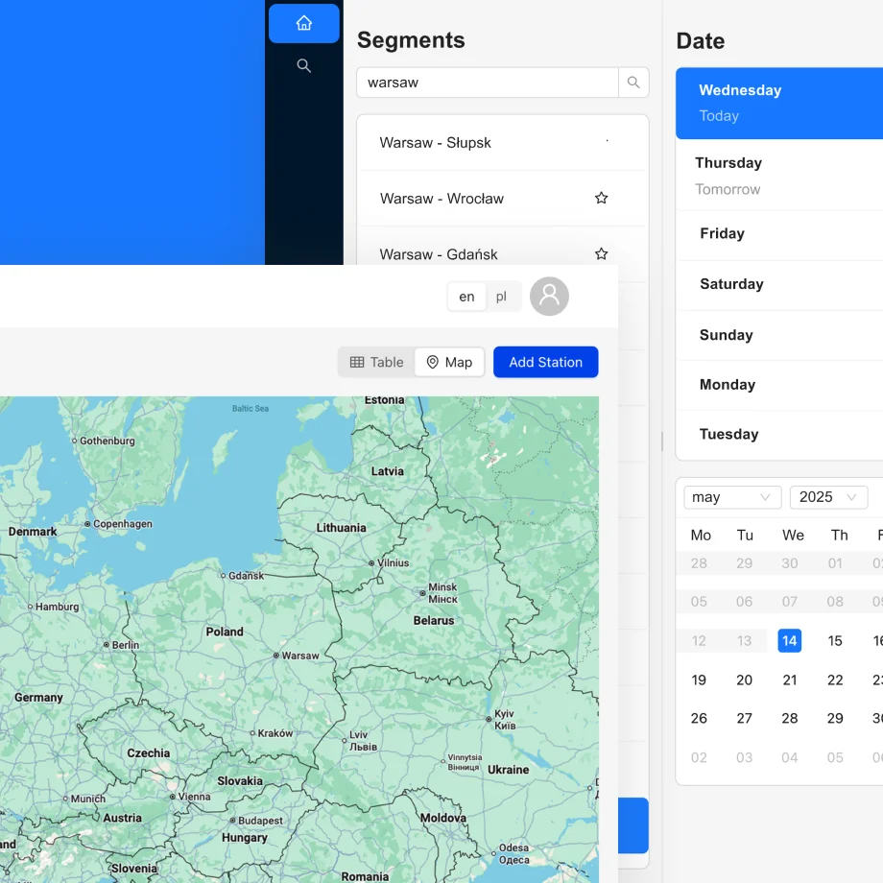
Task: Toggle language to English (en)
Action: [466, 297]
